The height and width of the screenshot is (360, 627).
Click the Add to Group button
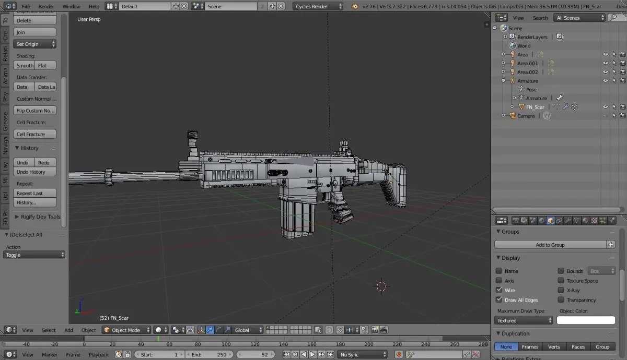coord(550,245)
